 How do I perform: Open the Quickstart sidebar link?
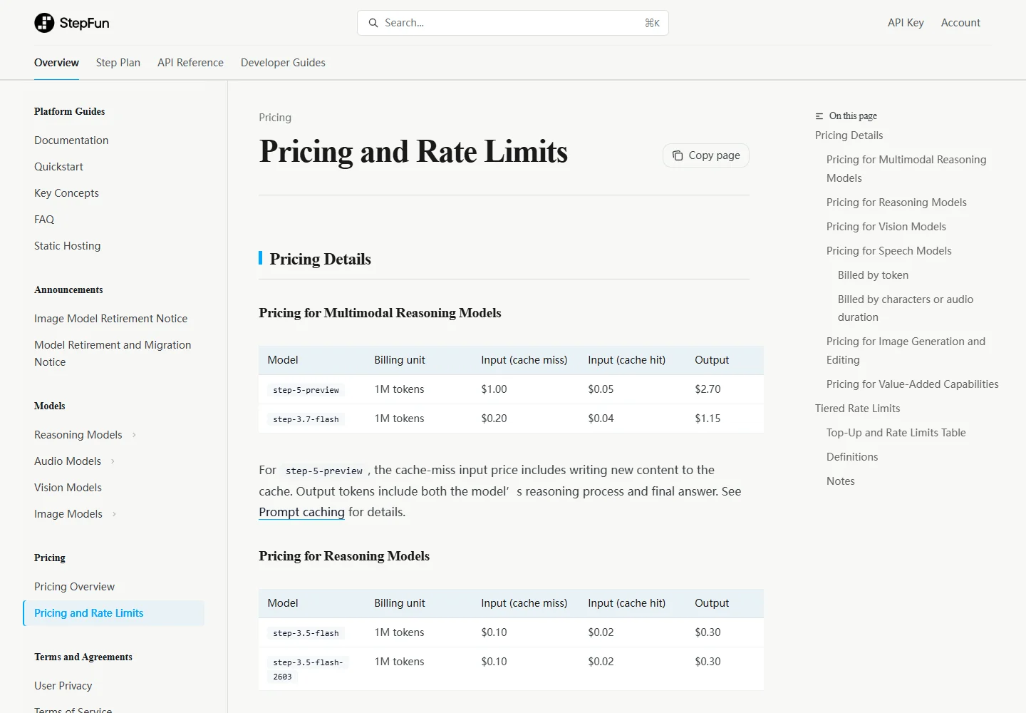[x=58, y=167]
